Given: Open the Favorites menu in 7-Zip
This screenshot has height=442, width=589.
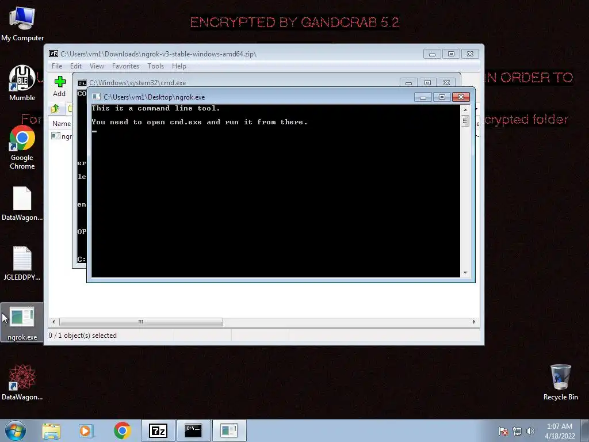Looking at the screenshot, I should 125,66.
